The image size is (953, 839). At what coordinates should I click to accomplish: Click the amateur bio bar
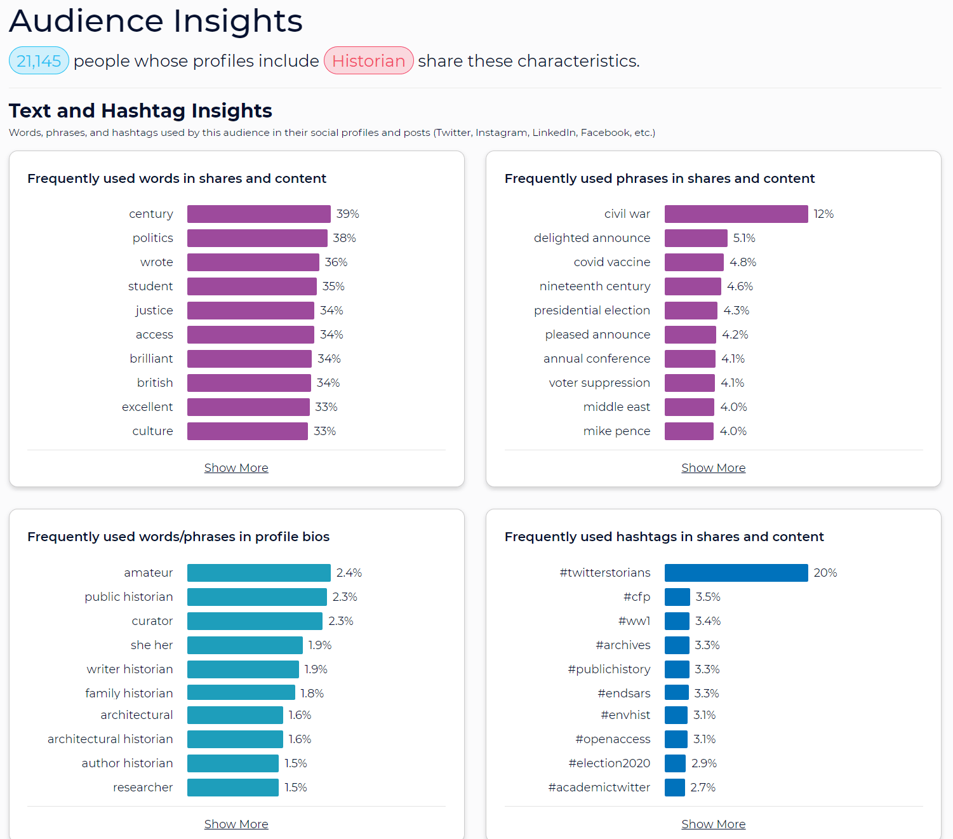(x=259, y=573)
